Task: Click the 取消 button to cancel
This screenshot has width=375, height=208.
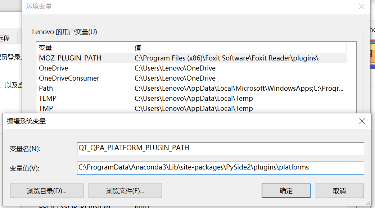Action: pyautogui.click(x=339, y=191)
